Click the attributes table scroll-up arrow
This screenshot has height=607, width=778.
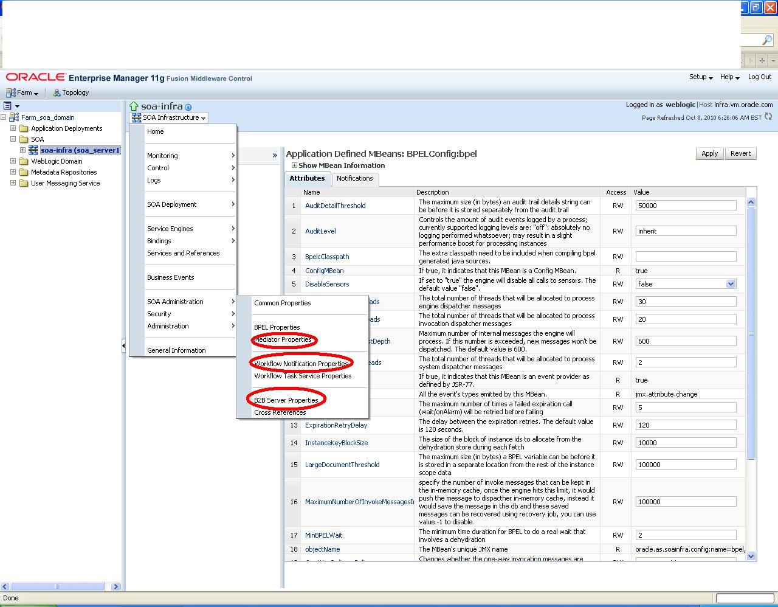tap(751, 202)
